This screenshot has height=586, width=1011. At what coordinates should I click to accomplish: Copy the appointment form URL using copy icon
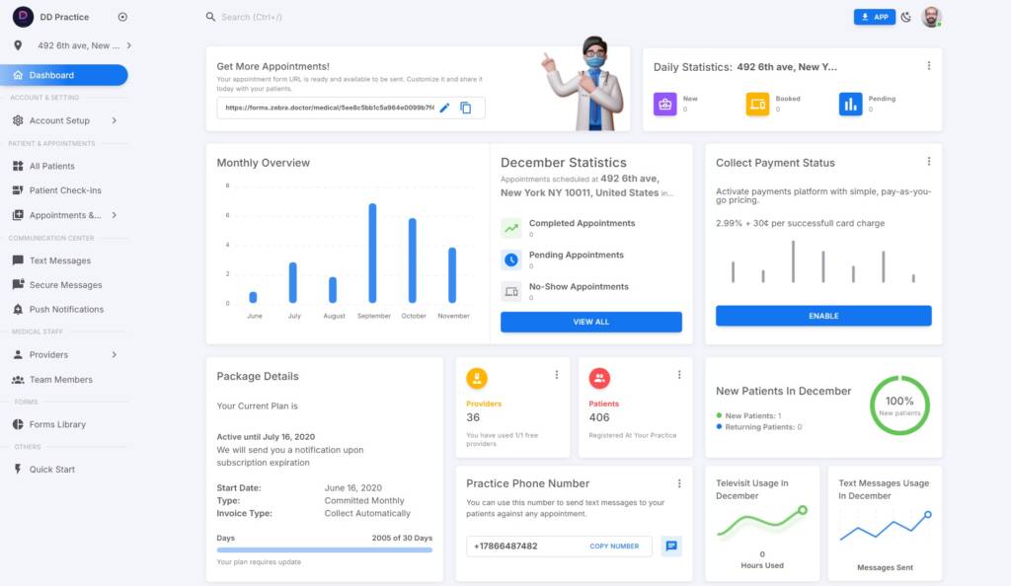coord(466,108)
